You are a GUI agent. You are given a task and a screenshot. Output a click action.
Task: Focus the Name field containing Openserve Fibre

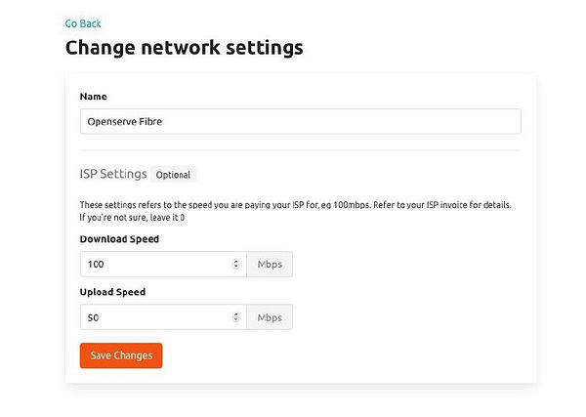point(300,121)
